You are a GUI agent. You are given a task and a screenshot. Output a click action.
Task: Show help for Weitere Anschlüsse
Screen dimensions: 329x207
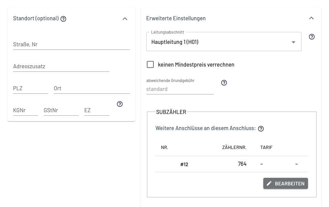[261, 129]
